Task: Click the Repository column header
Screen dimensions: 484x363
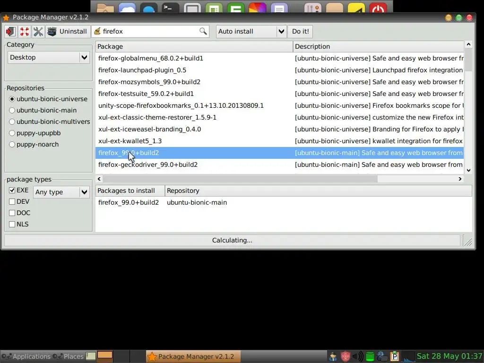Action: (318, 191)
